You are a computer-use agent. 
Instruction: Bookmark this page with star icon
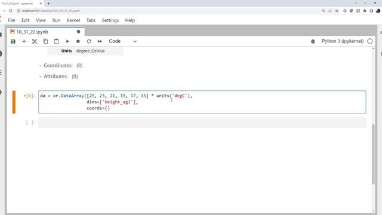point(337,11)
